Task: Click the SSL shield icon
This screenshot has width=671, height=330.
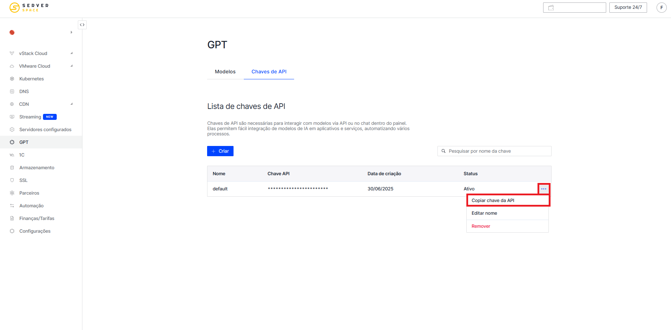Action: pos(12,180)
